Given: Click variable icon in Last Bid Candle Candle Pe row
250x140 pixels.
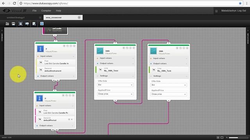Looking at the screenshot, I should tap(40, 112).
